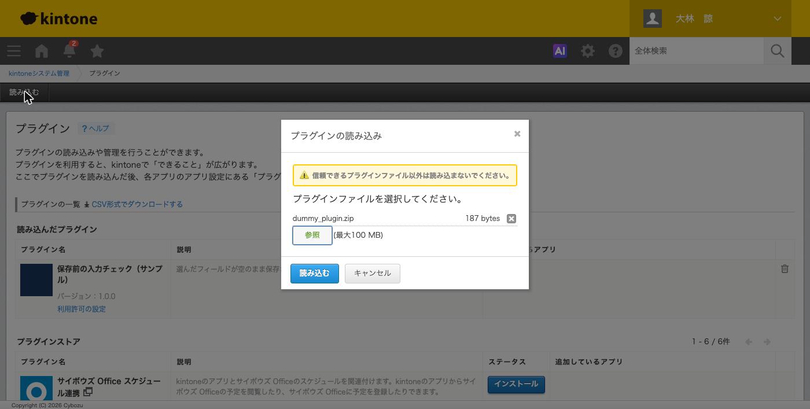This screenshot has height=409, width=810.
Task: Click プラグイン breadcrumb text
Action: 105,73
